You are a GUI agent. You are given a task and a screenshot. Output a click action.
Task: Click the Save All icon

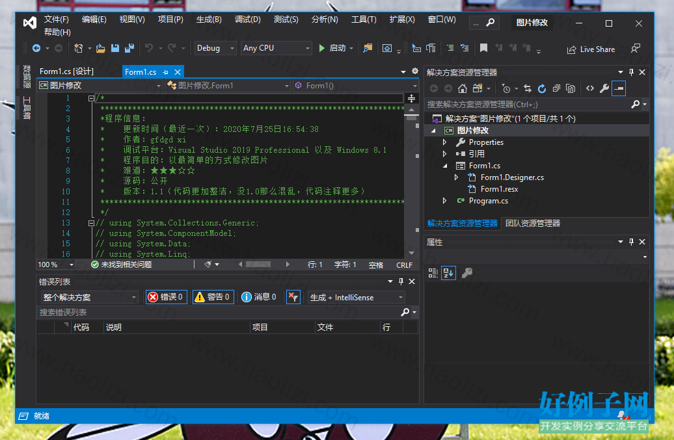(x=129, y=48)
